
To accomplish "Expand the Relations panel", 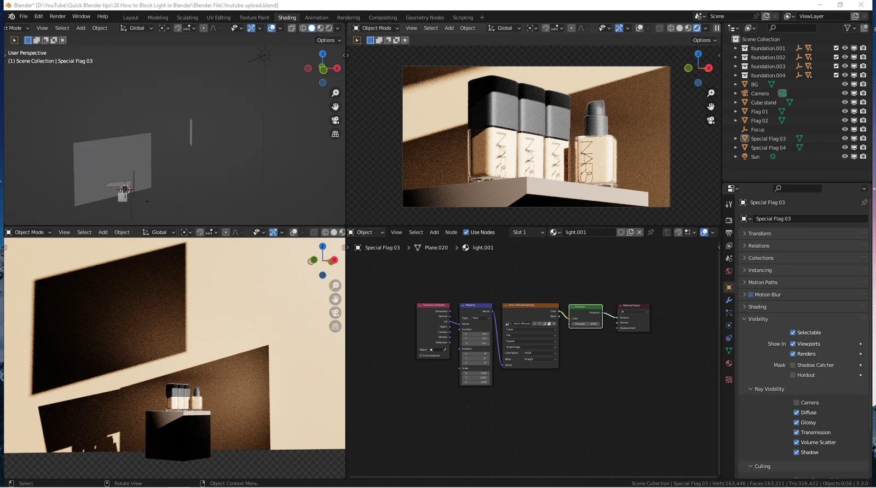I will click(803, 246).
